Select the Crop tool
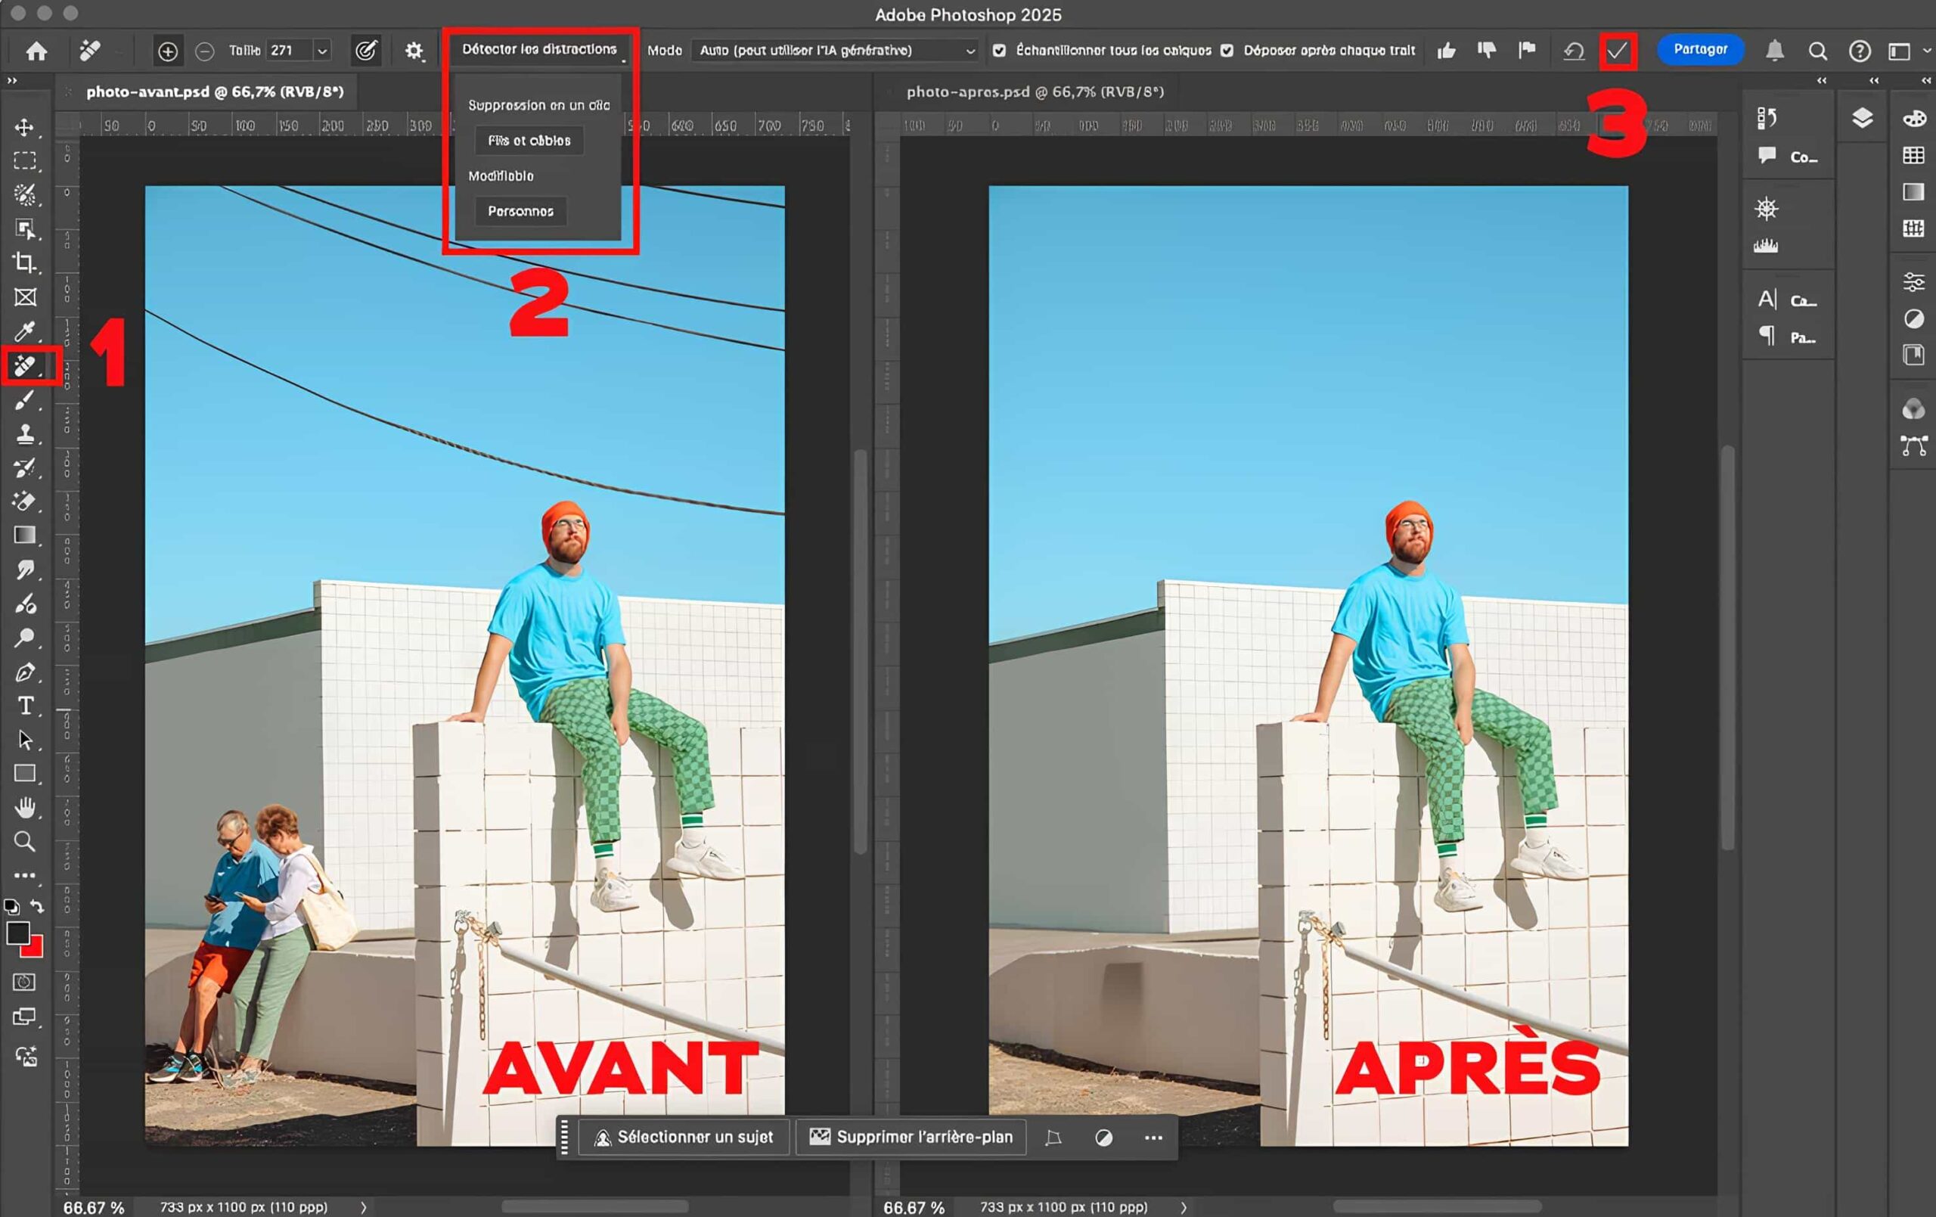Screen dimensions: 1936x1217 [25, 263]
